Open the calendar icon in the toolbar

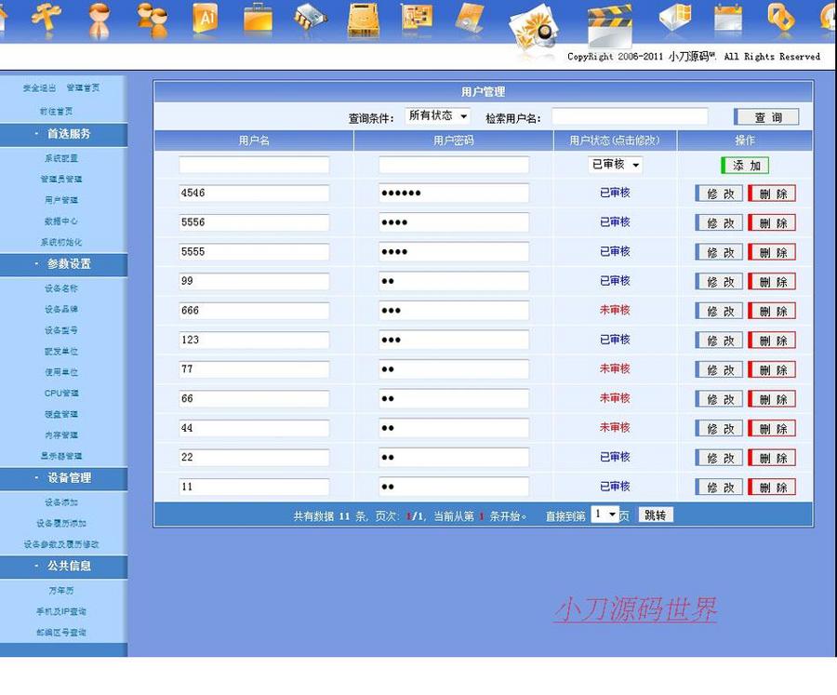coord(728,17)
